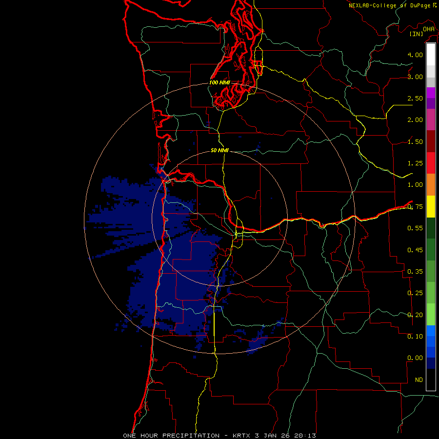Click the 3.00 legend value

[x=415, y=77]
